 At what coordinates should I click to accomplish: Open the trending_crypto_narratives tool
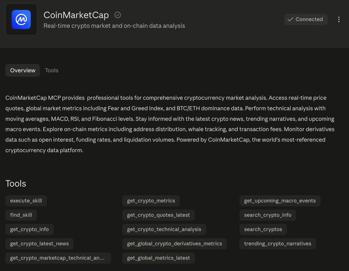coord(278,244)
